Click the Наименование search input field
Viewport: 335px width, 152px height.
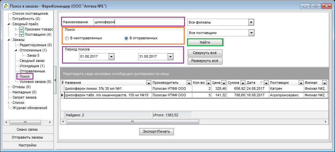tap(138, 22)
